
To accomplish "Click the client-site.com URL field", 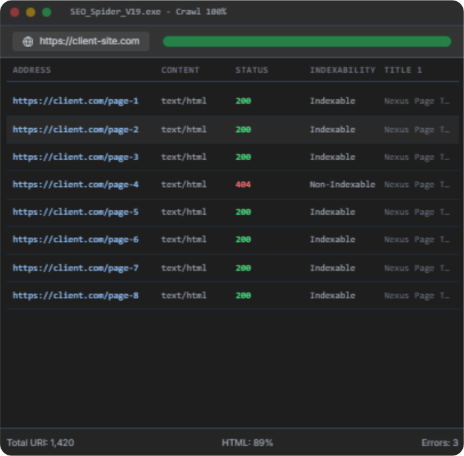I will [x=89, y=42].
